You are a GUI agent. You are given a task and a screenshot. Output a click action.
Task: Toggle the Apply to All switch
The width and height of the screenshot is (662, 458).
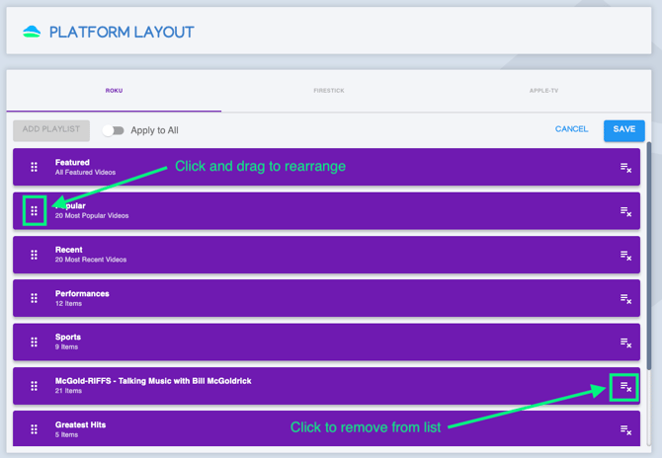114,130
